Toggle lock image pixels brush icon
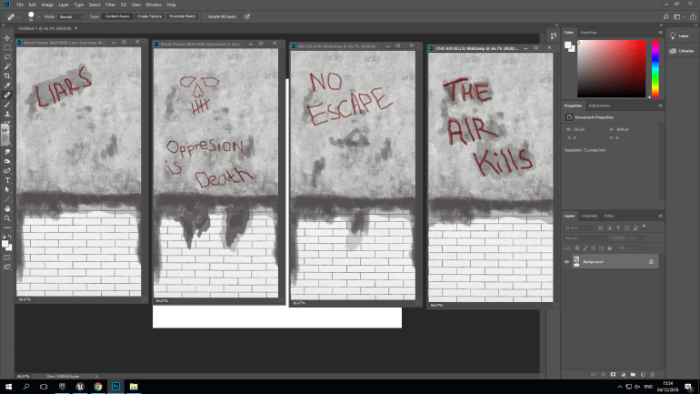 pos(585,248)
